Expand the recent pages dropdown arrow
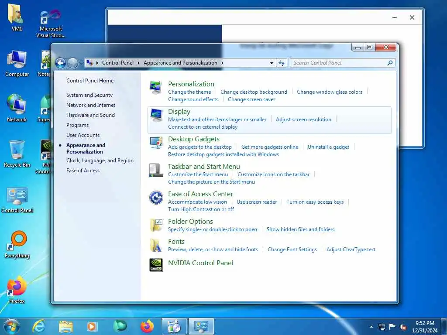 [x=81, y=63]
